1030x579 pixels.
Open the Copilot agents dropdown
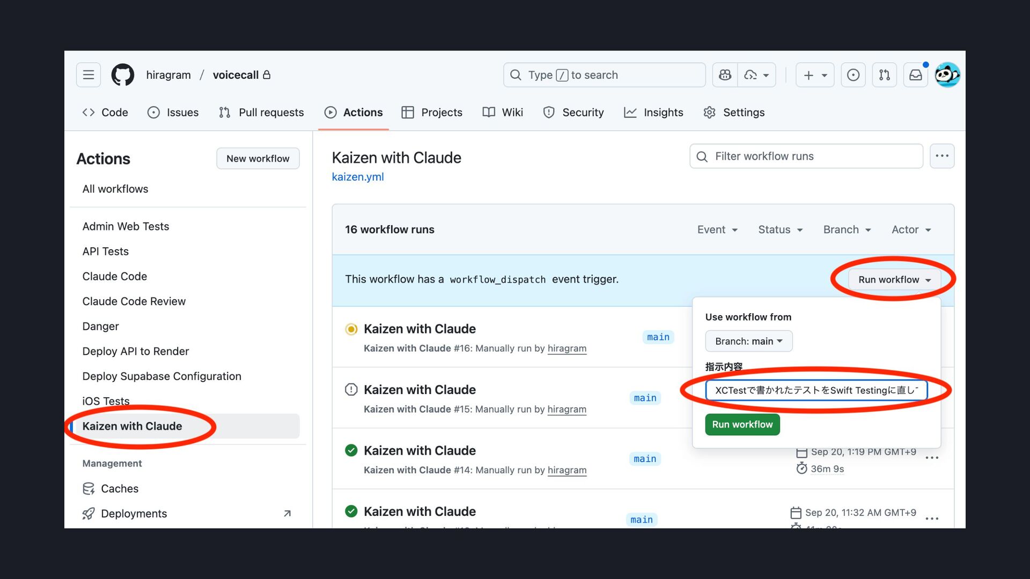pyautogui.click(x=756, y=75)
